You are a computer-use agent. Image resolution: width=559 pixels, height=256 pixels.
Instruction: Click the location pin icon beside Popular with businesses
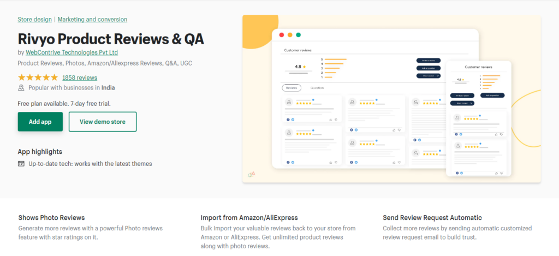click(21, 88)
